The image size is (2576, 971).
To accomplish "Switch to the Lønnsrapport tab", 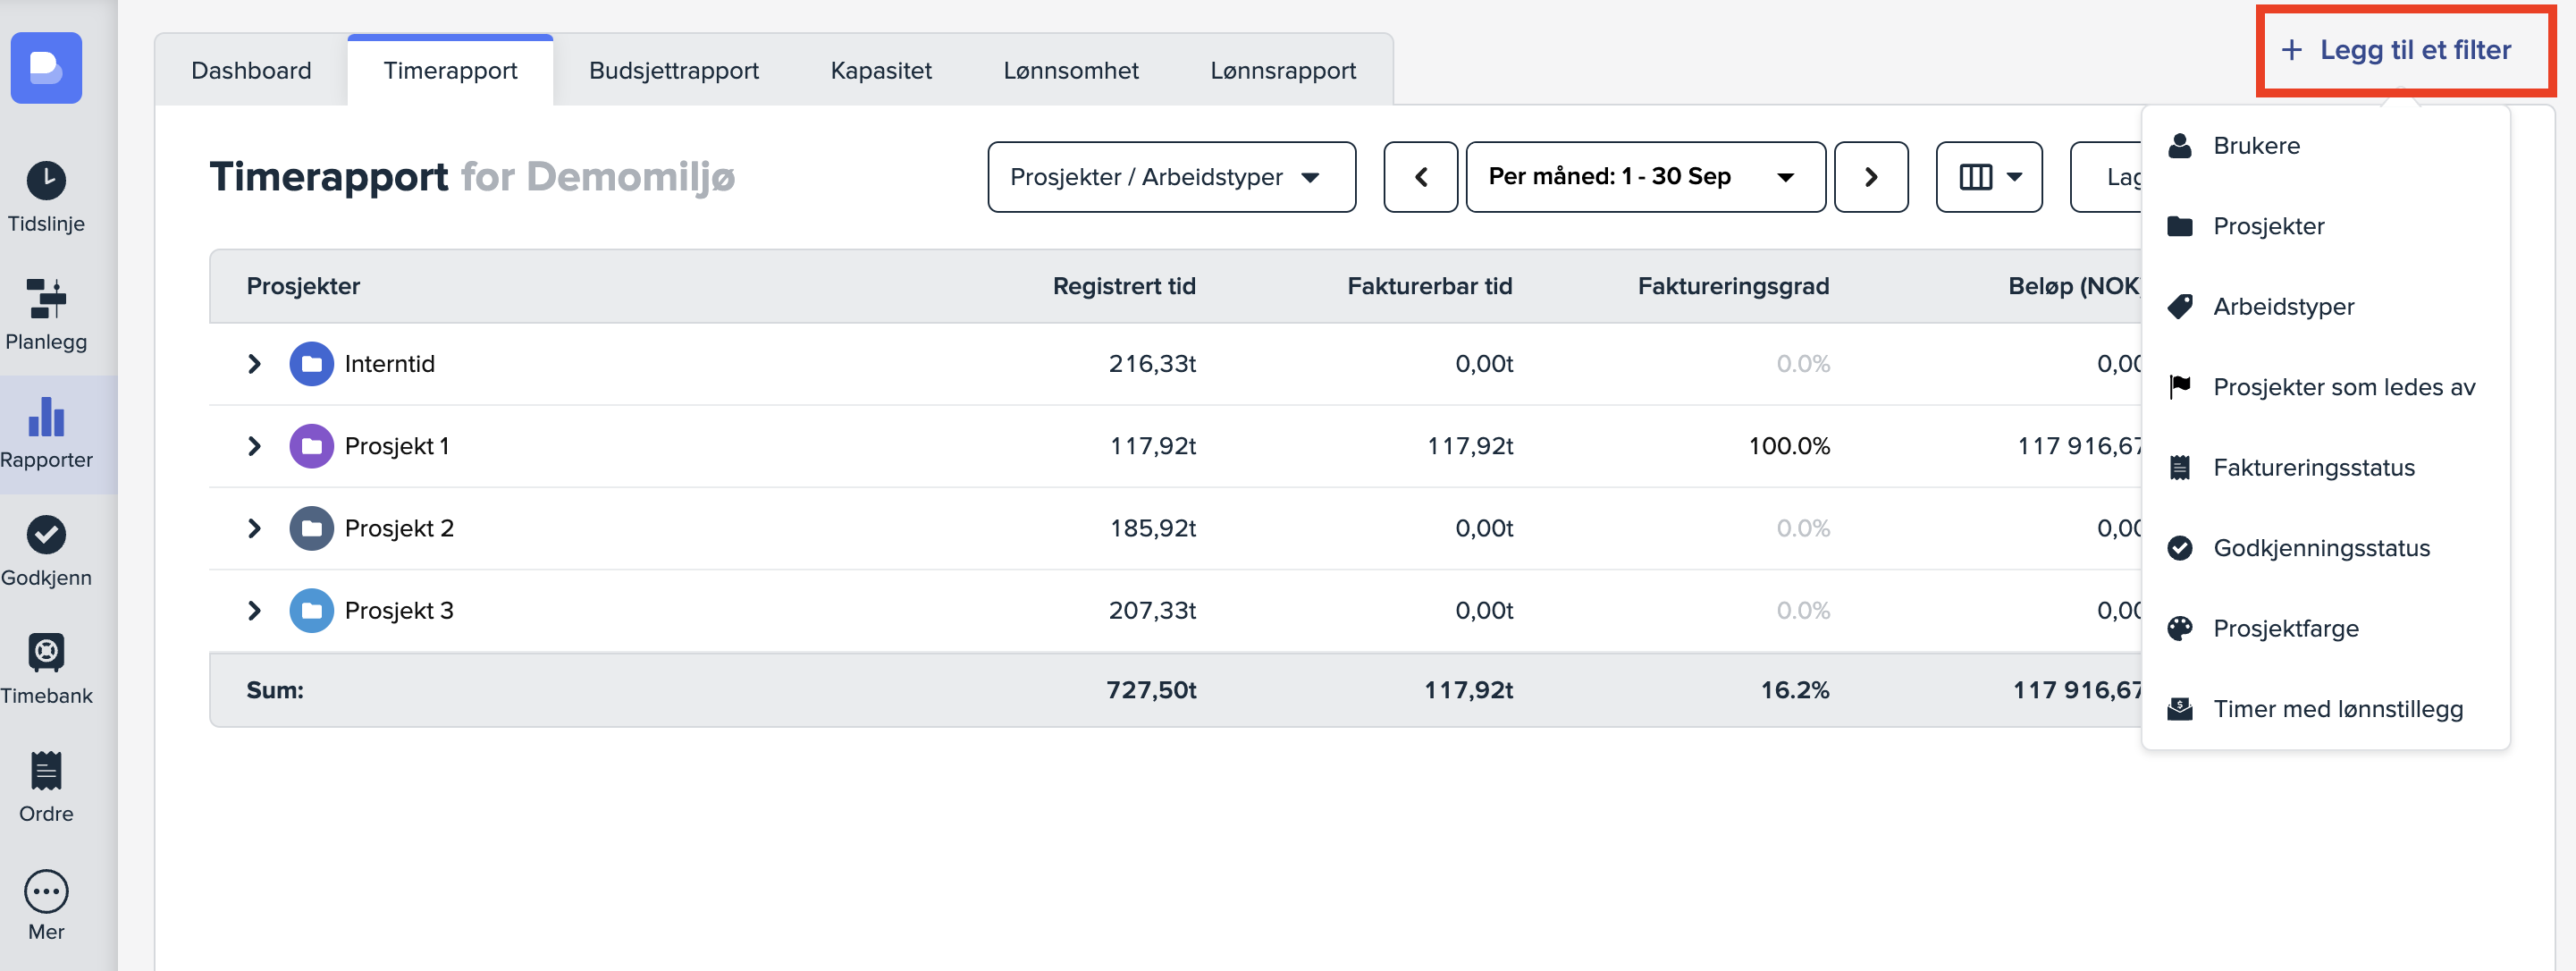I will [1282, 71].
